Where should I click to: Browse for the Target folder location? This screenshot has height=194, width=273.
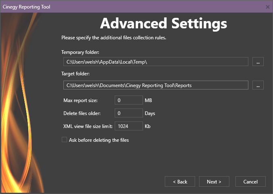click(x=258, y=85)
